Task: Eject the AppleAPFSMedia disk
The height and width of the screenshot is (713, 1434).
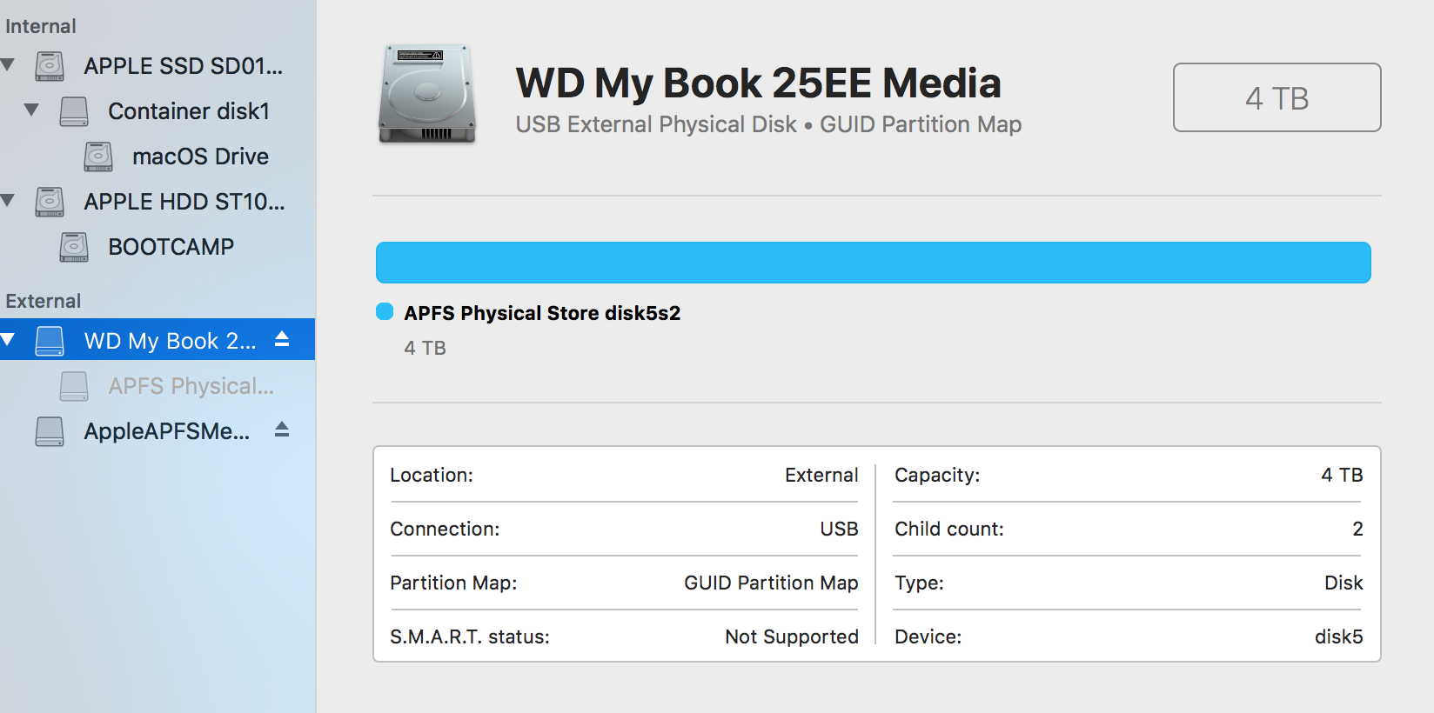Action: click(282, 430)
